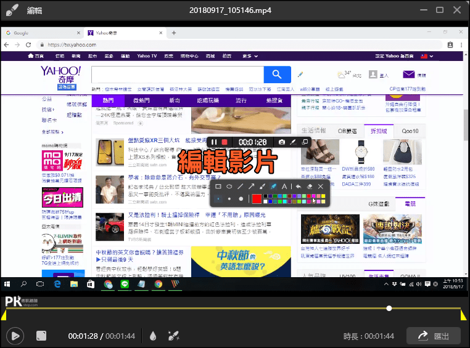Screen dimensions: 470x348
Task: Pick the black color swatch
Action: tap(265, 196)
